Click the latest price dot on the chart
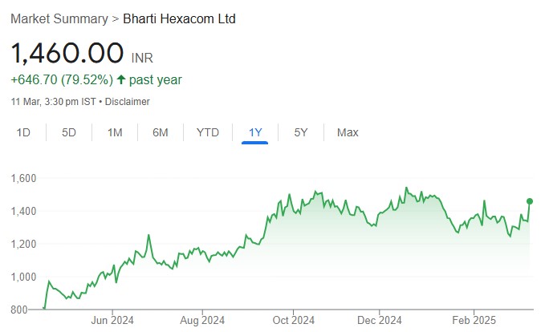The image size is (545, 332). point(530,201)
